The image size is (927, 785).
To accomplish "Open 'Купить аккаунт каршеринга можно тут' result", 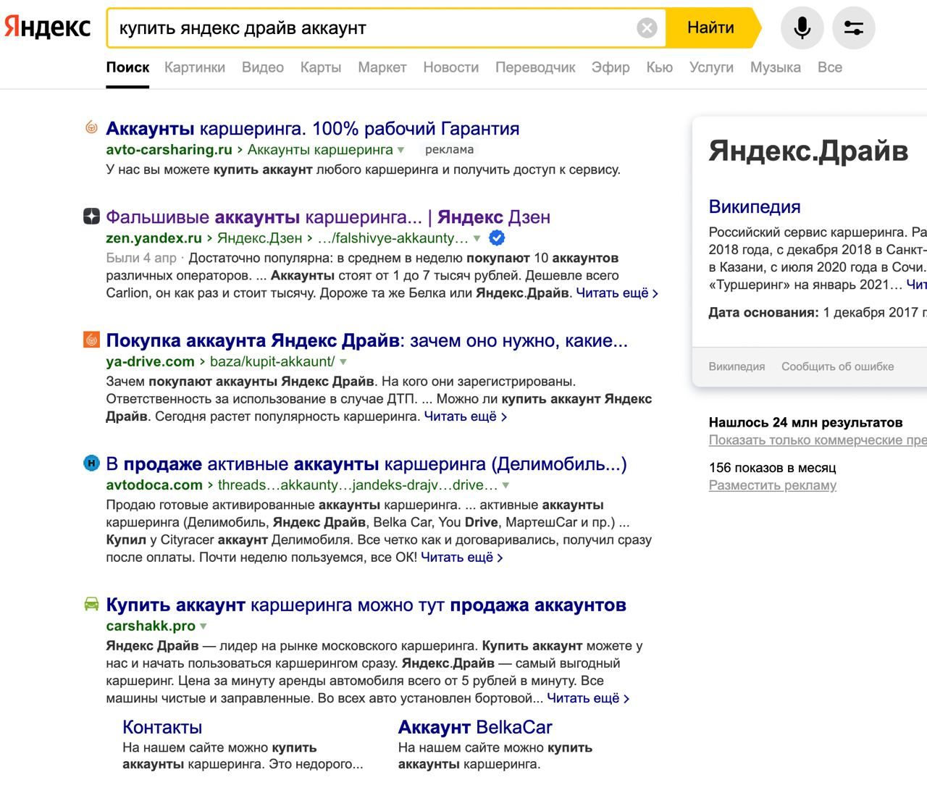I will (366, 605).
